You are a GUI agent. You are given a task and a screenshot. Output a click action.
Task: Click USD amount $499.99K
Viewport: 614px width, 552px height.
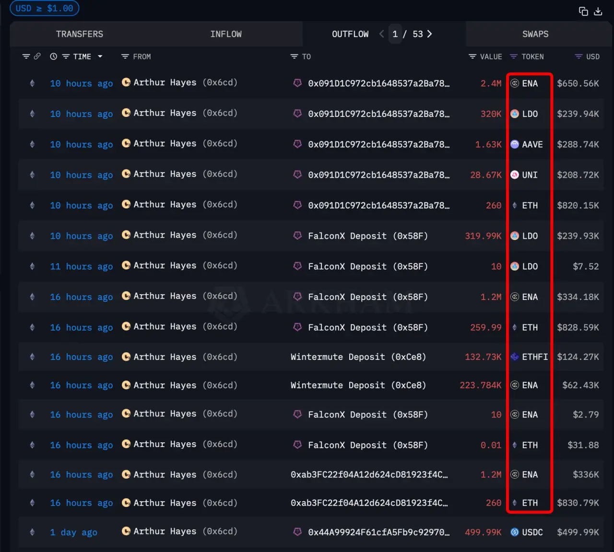point(578,532)
